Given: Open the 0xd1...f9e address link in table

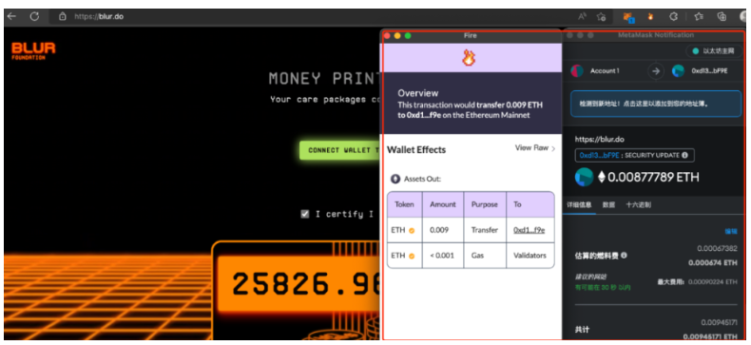Looking at the screenshot, I should coord(529,230).
